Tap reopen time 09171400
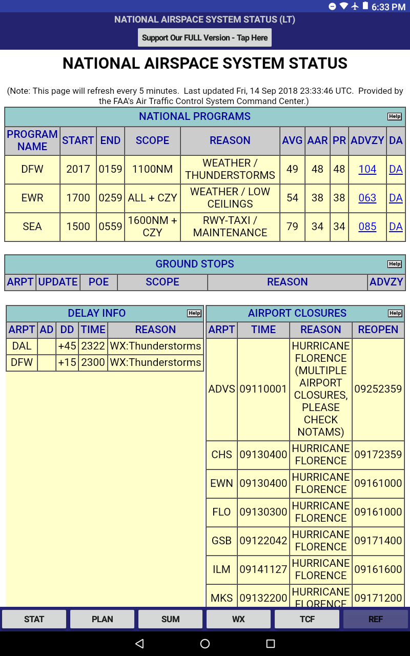Viewport: 410px width, 656px height. point(378,541)
